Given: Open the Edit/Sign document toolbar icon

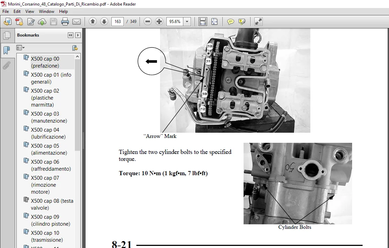Looking at the screenshot, I should click(31, 22).
